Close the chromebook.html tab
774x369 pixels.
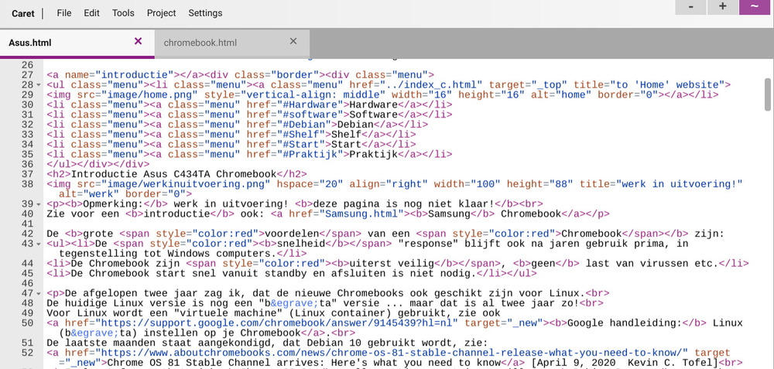293,42
